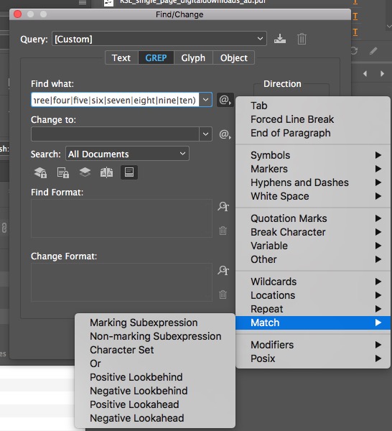Click Specify attributes to find icon

[223, 206]
